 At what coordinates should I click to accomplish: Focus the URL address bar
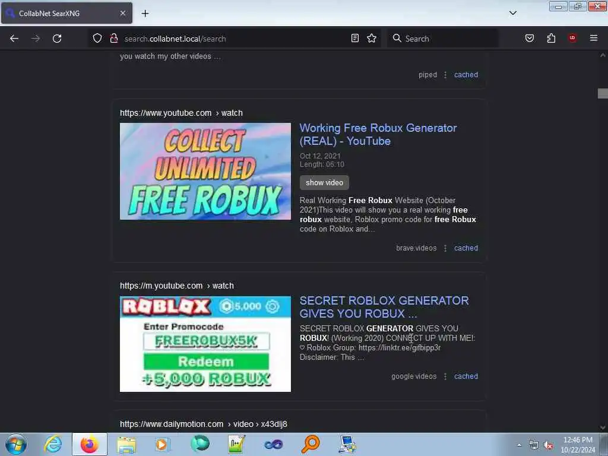[235, 39]
